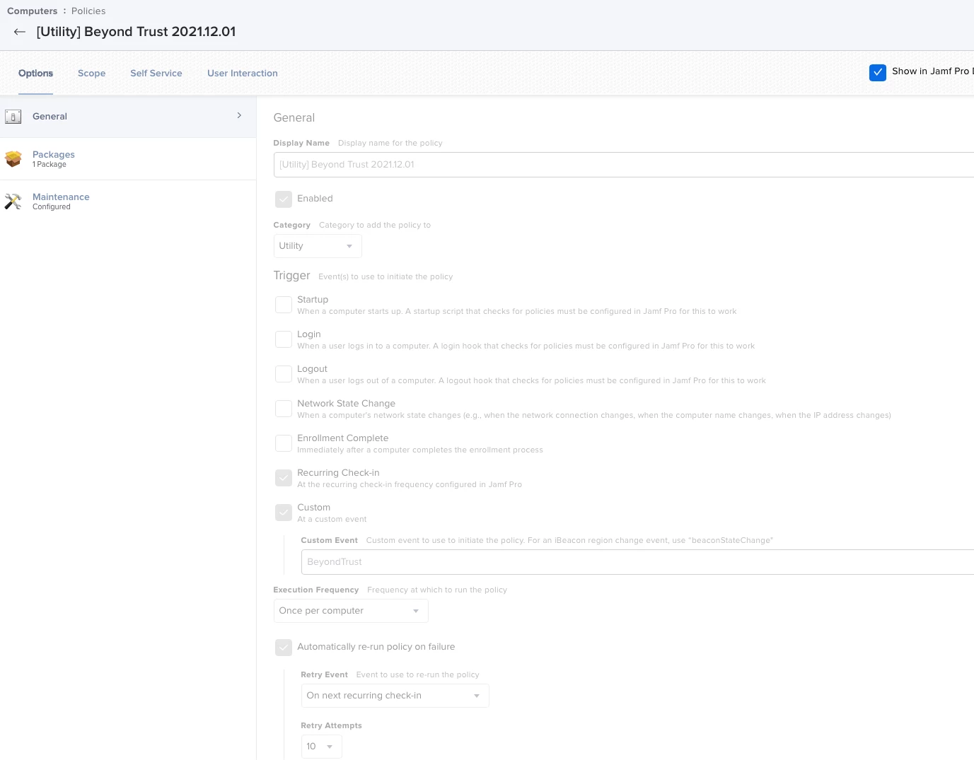
Task: Click the Trigger section heading
Action: tap(291, 276)
